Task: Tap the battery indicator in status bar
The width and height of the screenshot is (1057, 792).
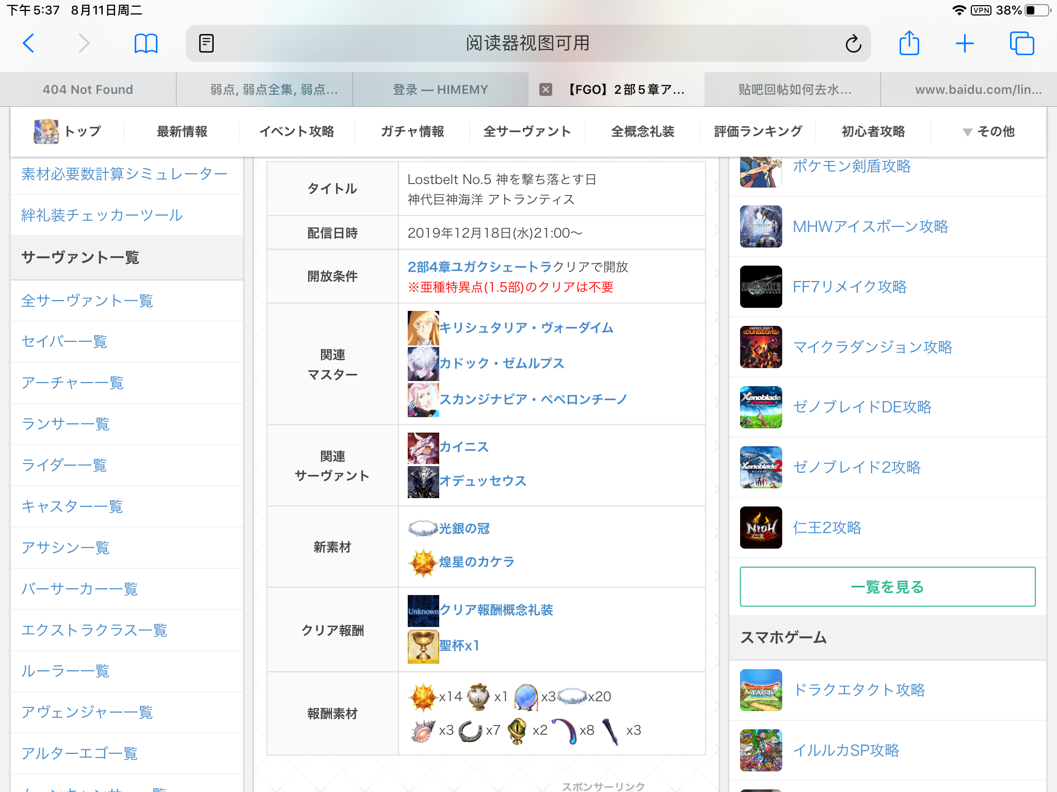Action: pyautogui.click(x=1037, y=10)
